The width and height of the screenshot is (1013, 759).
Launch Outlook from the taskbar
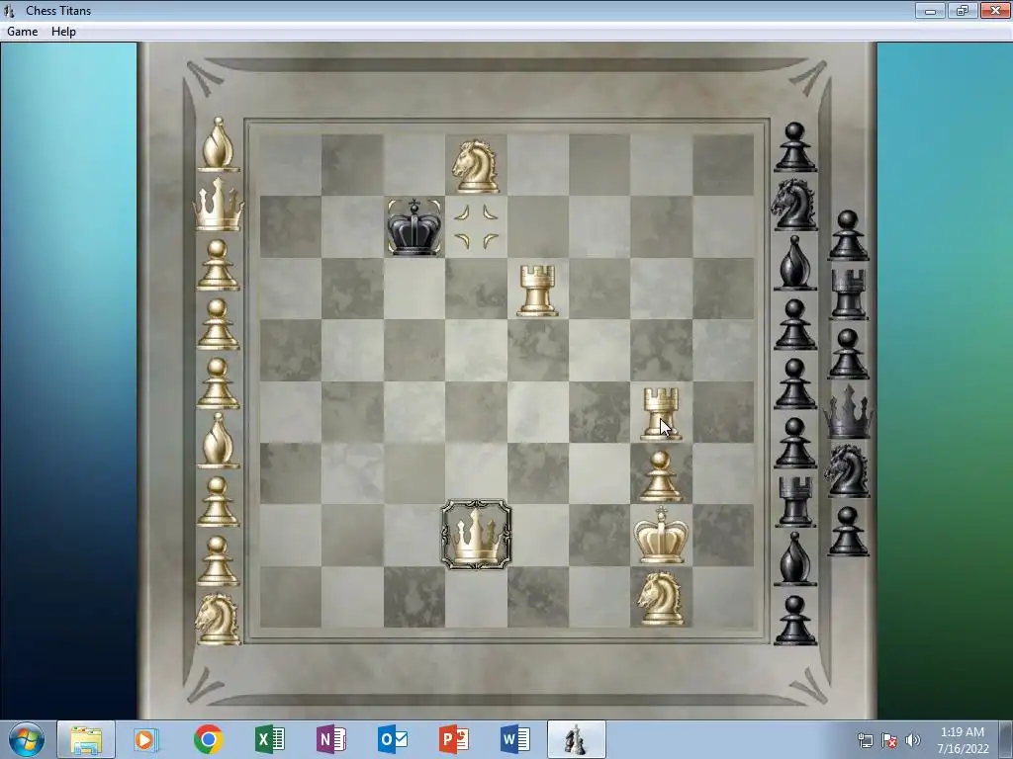pyautogui.click(x=392, y=739)
